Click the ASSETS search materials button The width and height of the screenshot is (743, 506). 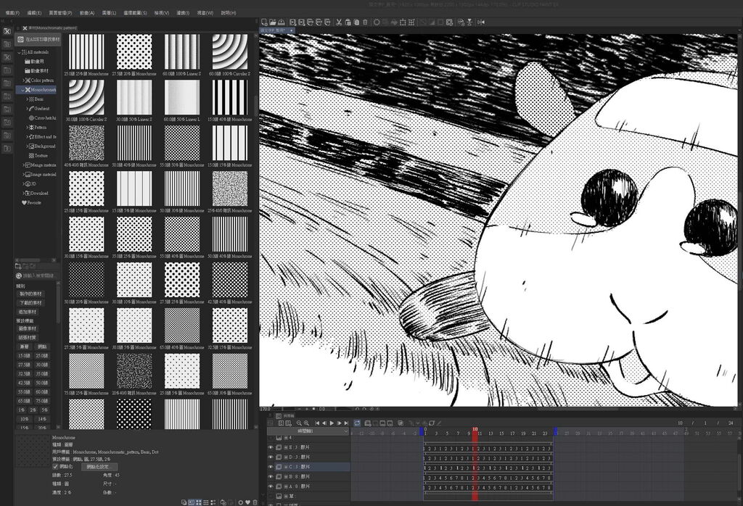tap(38, 39)
